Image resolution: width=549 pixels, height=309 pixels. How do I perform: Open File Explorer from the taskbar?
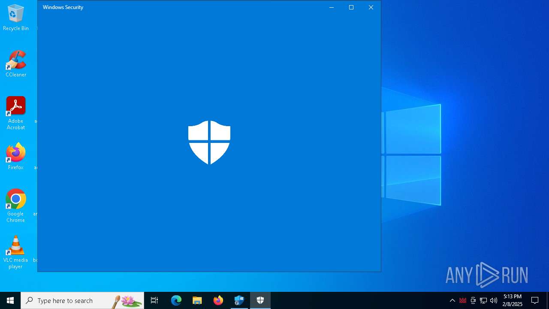[x=197, y=300]
